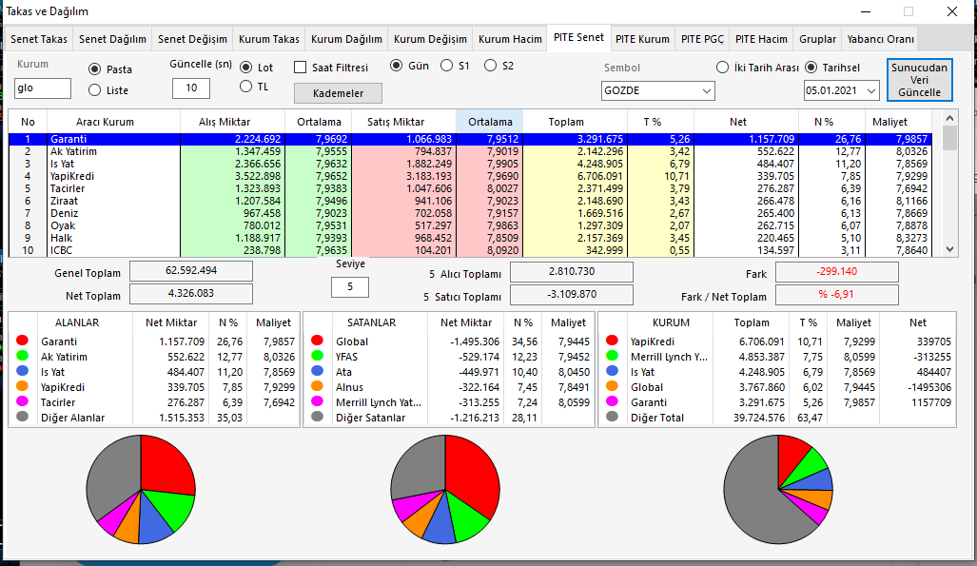The height and width of the screenshot is (566, 977).
Task: Open the Senet Değişim tab
Action: click(192, 39)
